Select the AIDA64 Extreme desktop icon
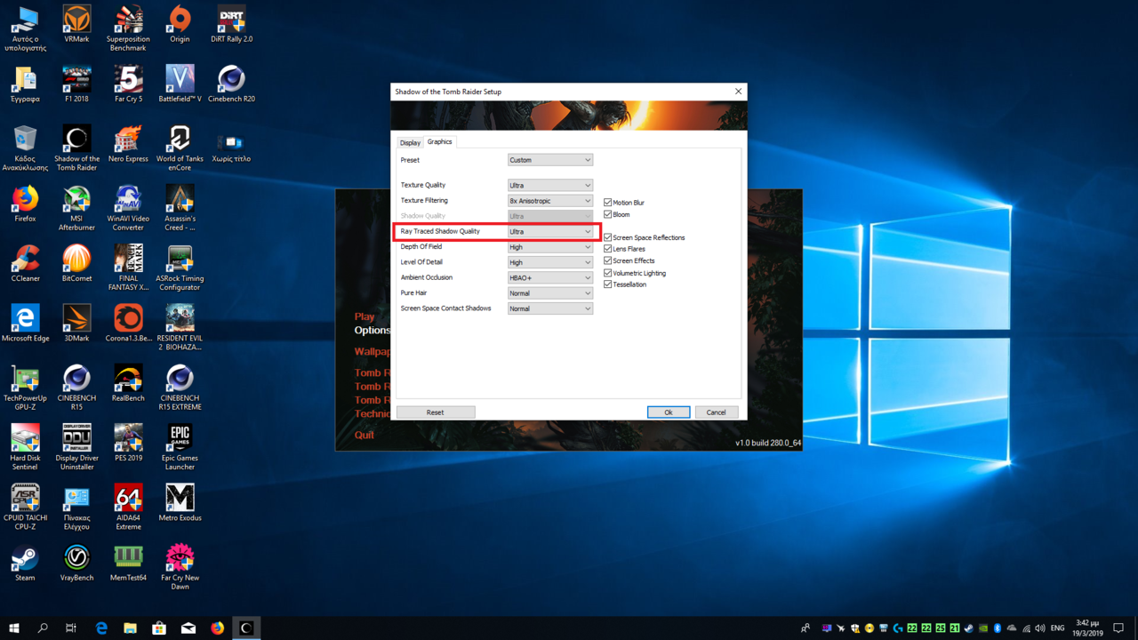This screenshot has width=1138, height=640. 128,507
